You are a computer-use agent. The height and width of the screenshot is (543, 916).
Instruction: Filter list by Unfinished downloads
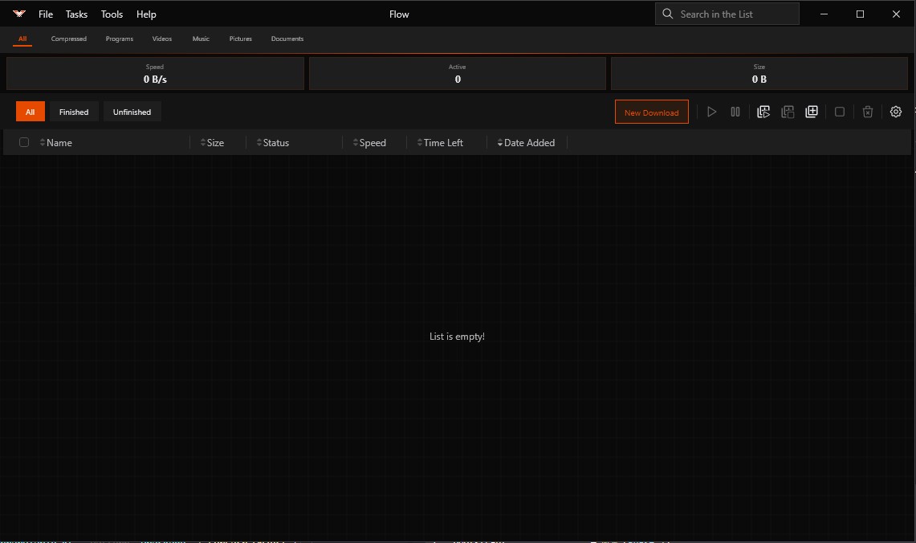[132, 112]
